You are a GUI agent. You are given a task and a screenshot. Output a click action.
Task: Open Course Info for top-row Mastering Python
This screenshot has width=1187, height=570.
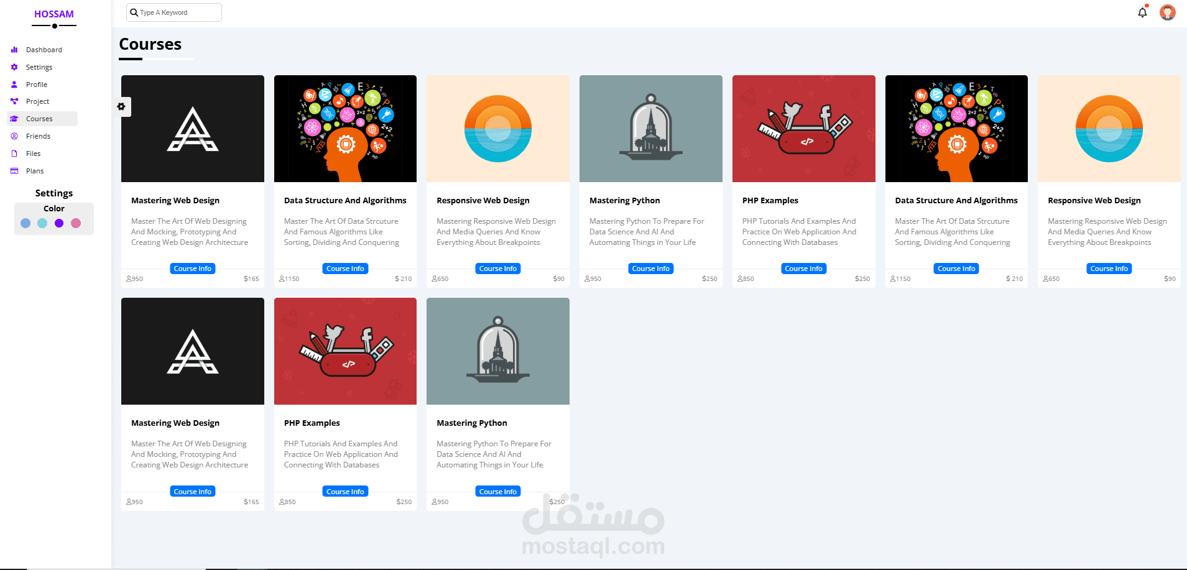tap(651, 269)
